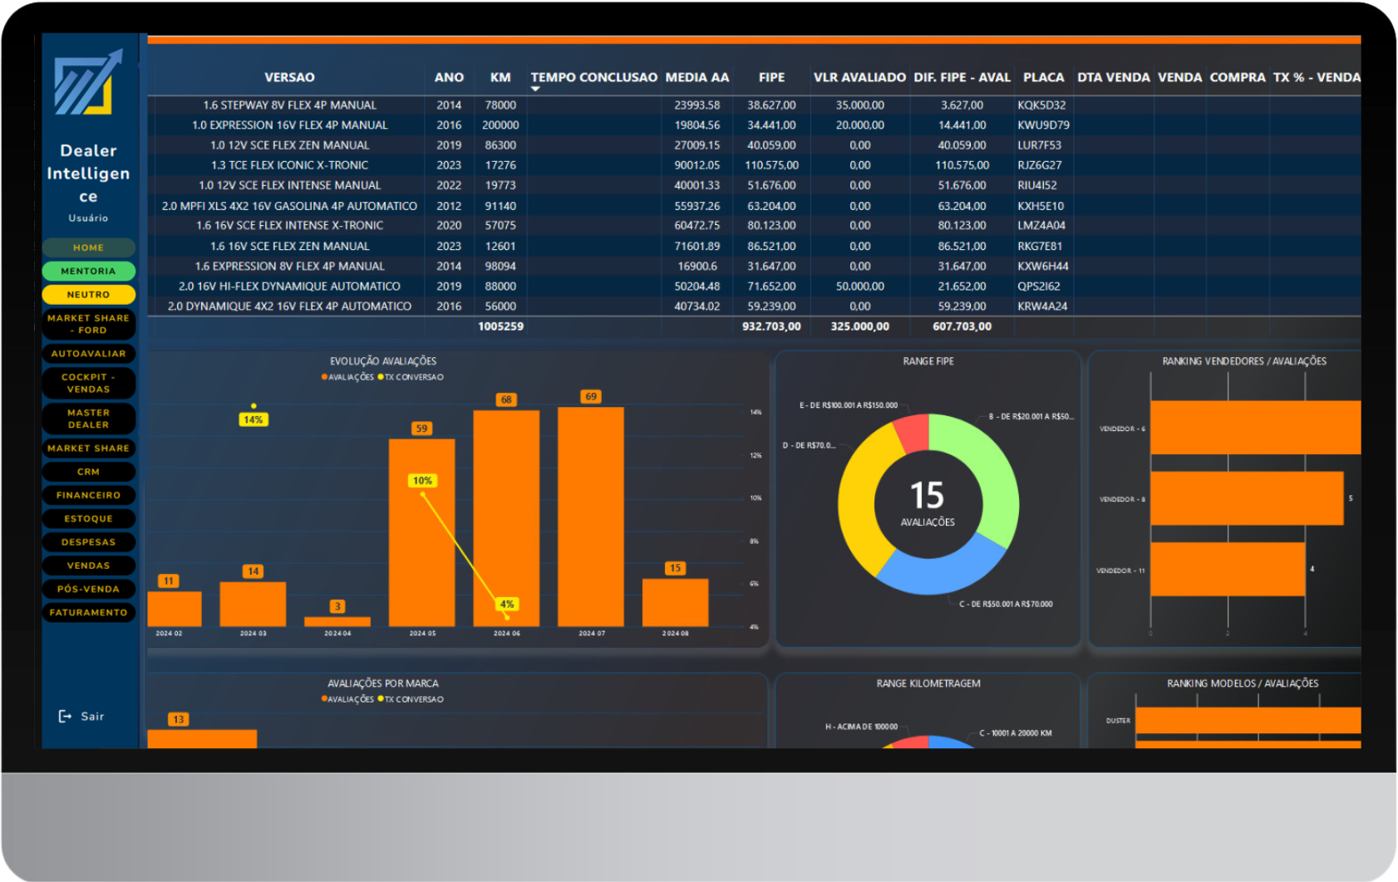Click the 14% conversion rate data label
Viewport: 1398px width, 882px height.
click(253, 420)
